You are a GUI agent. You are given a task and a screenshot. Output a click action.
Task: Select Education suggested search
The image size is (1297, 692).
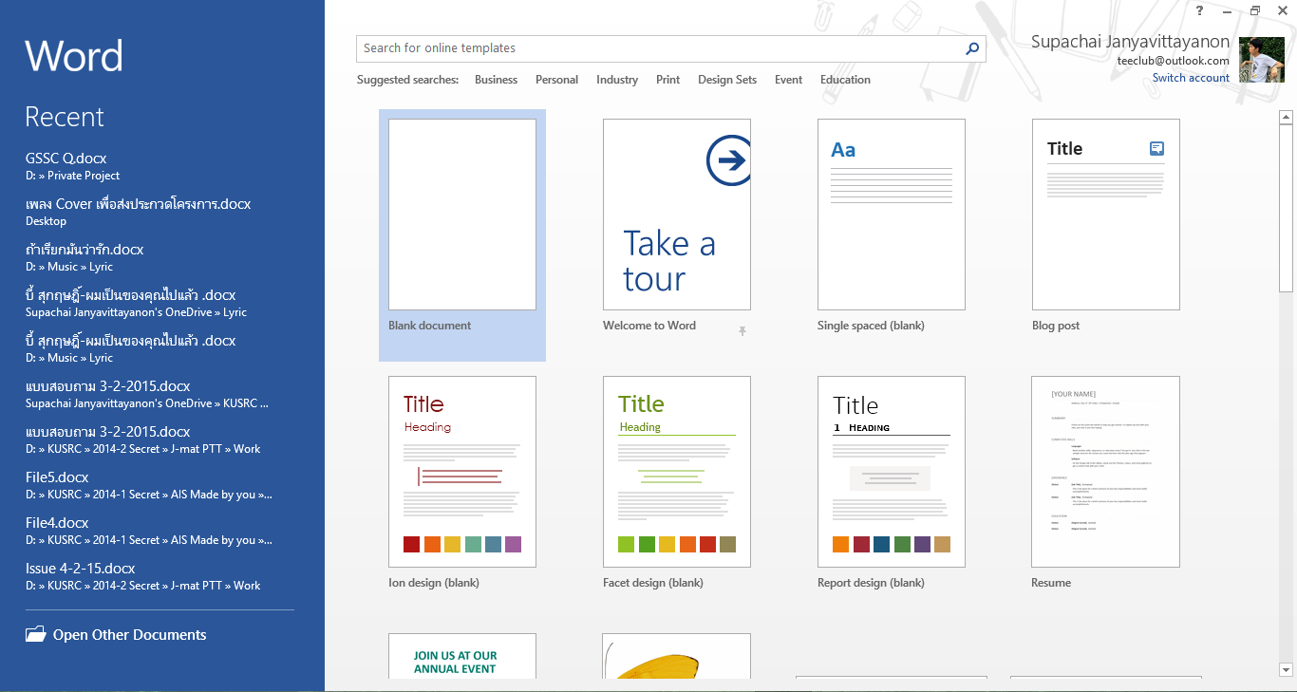(845, 80)
